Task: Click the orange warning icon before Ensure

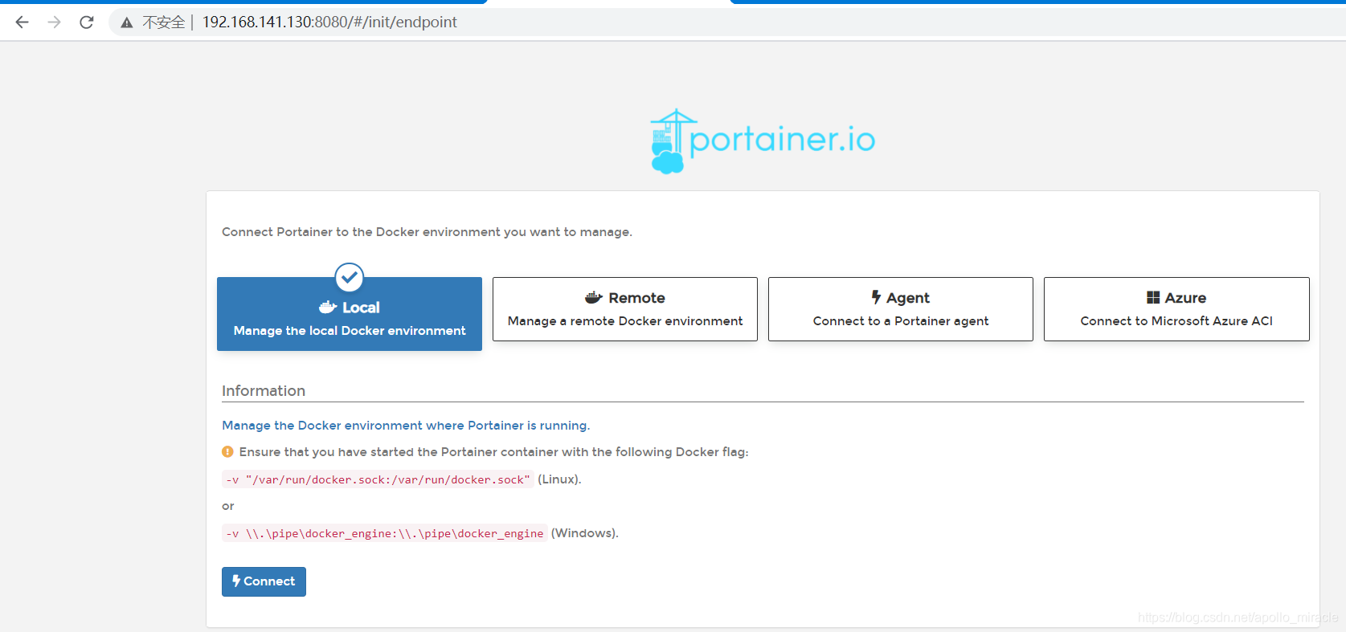Action: pos(227,451)
